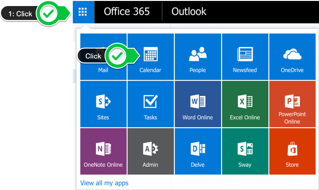
Task: Launch the Delve app
Action: pyautogui.click(x=198, y=151)
